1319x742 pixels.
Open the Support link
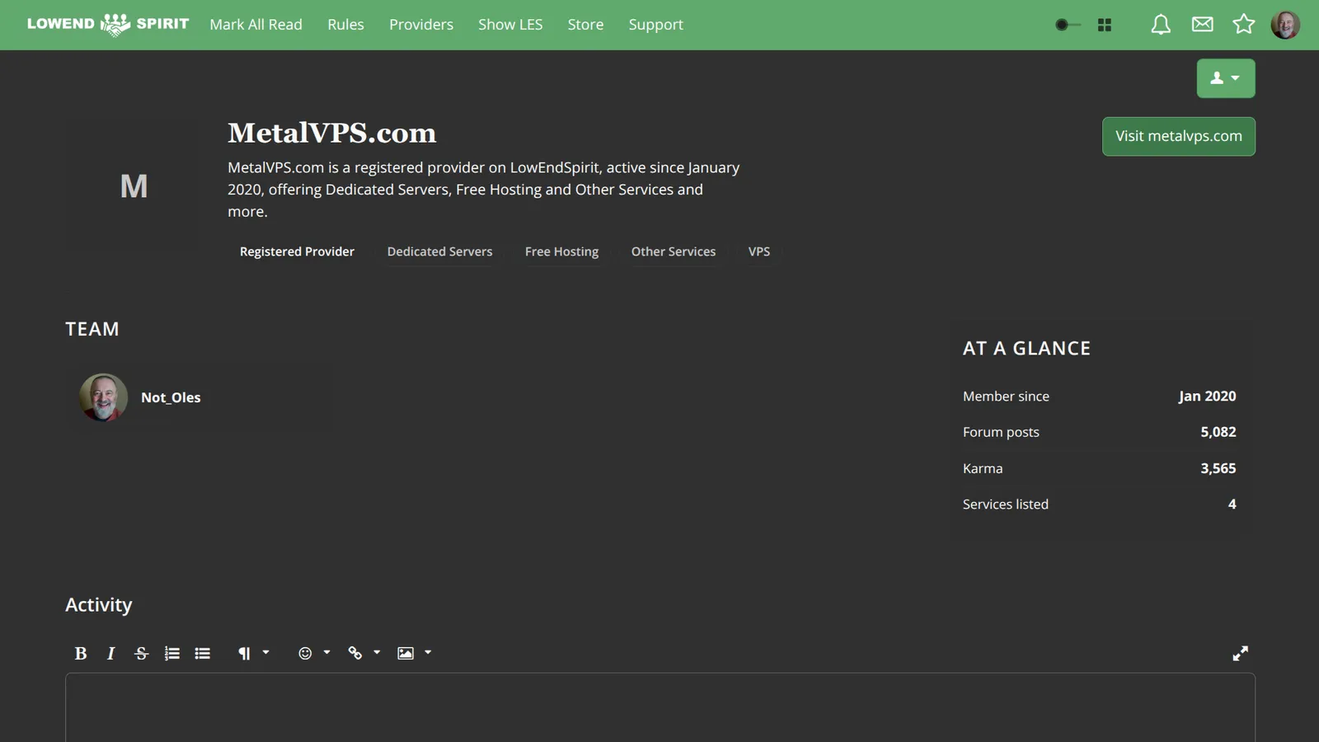click(x=655, y=25)
